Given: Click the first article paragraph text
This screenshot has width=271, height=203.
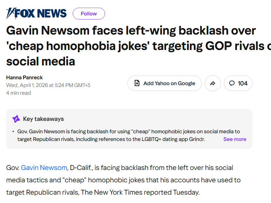Looking at the screenshot, I should (123, 180).
